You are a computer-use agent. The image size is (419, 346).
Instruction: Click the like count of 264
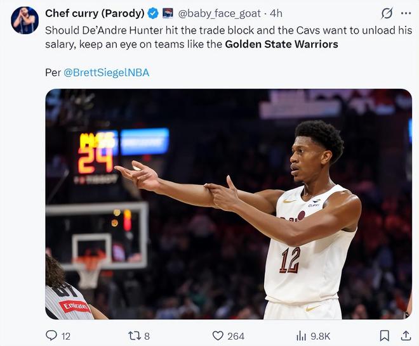[236, 336]
